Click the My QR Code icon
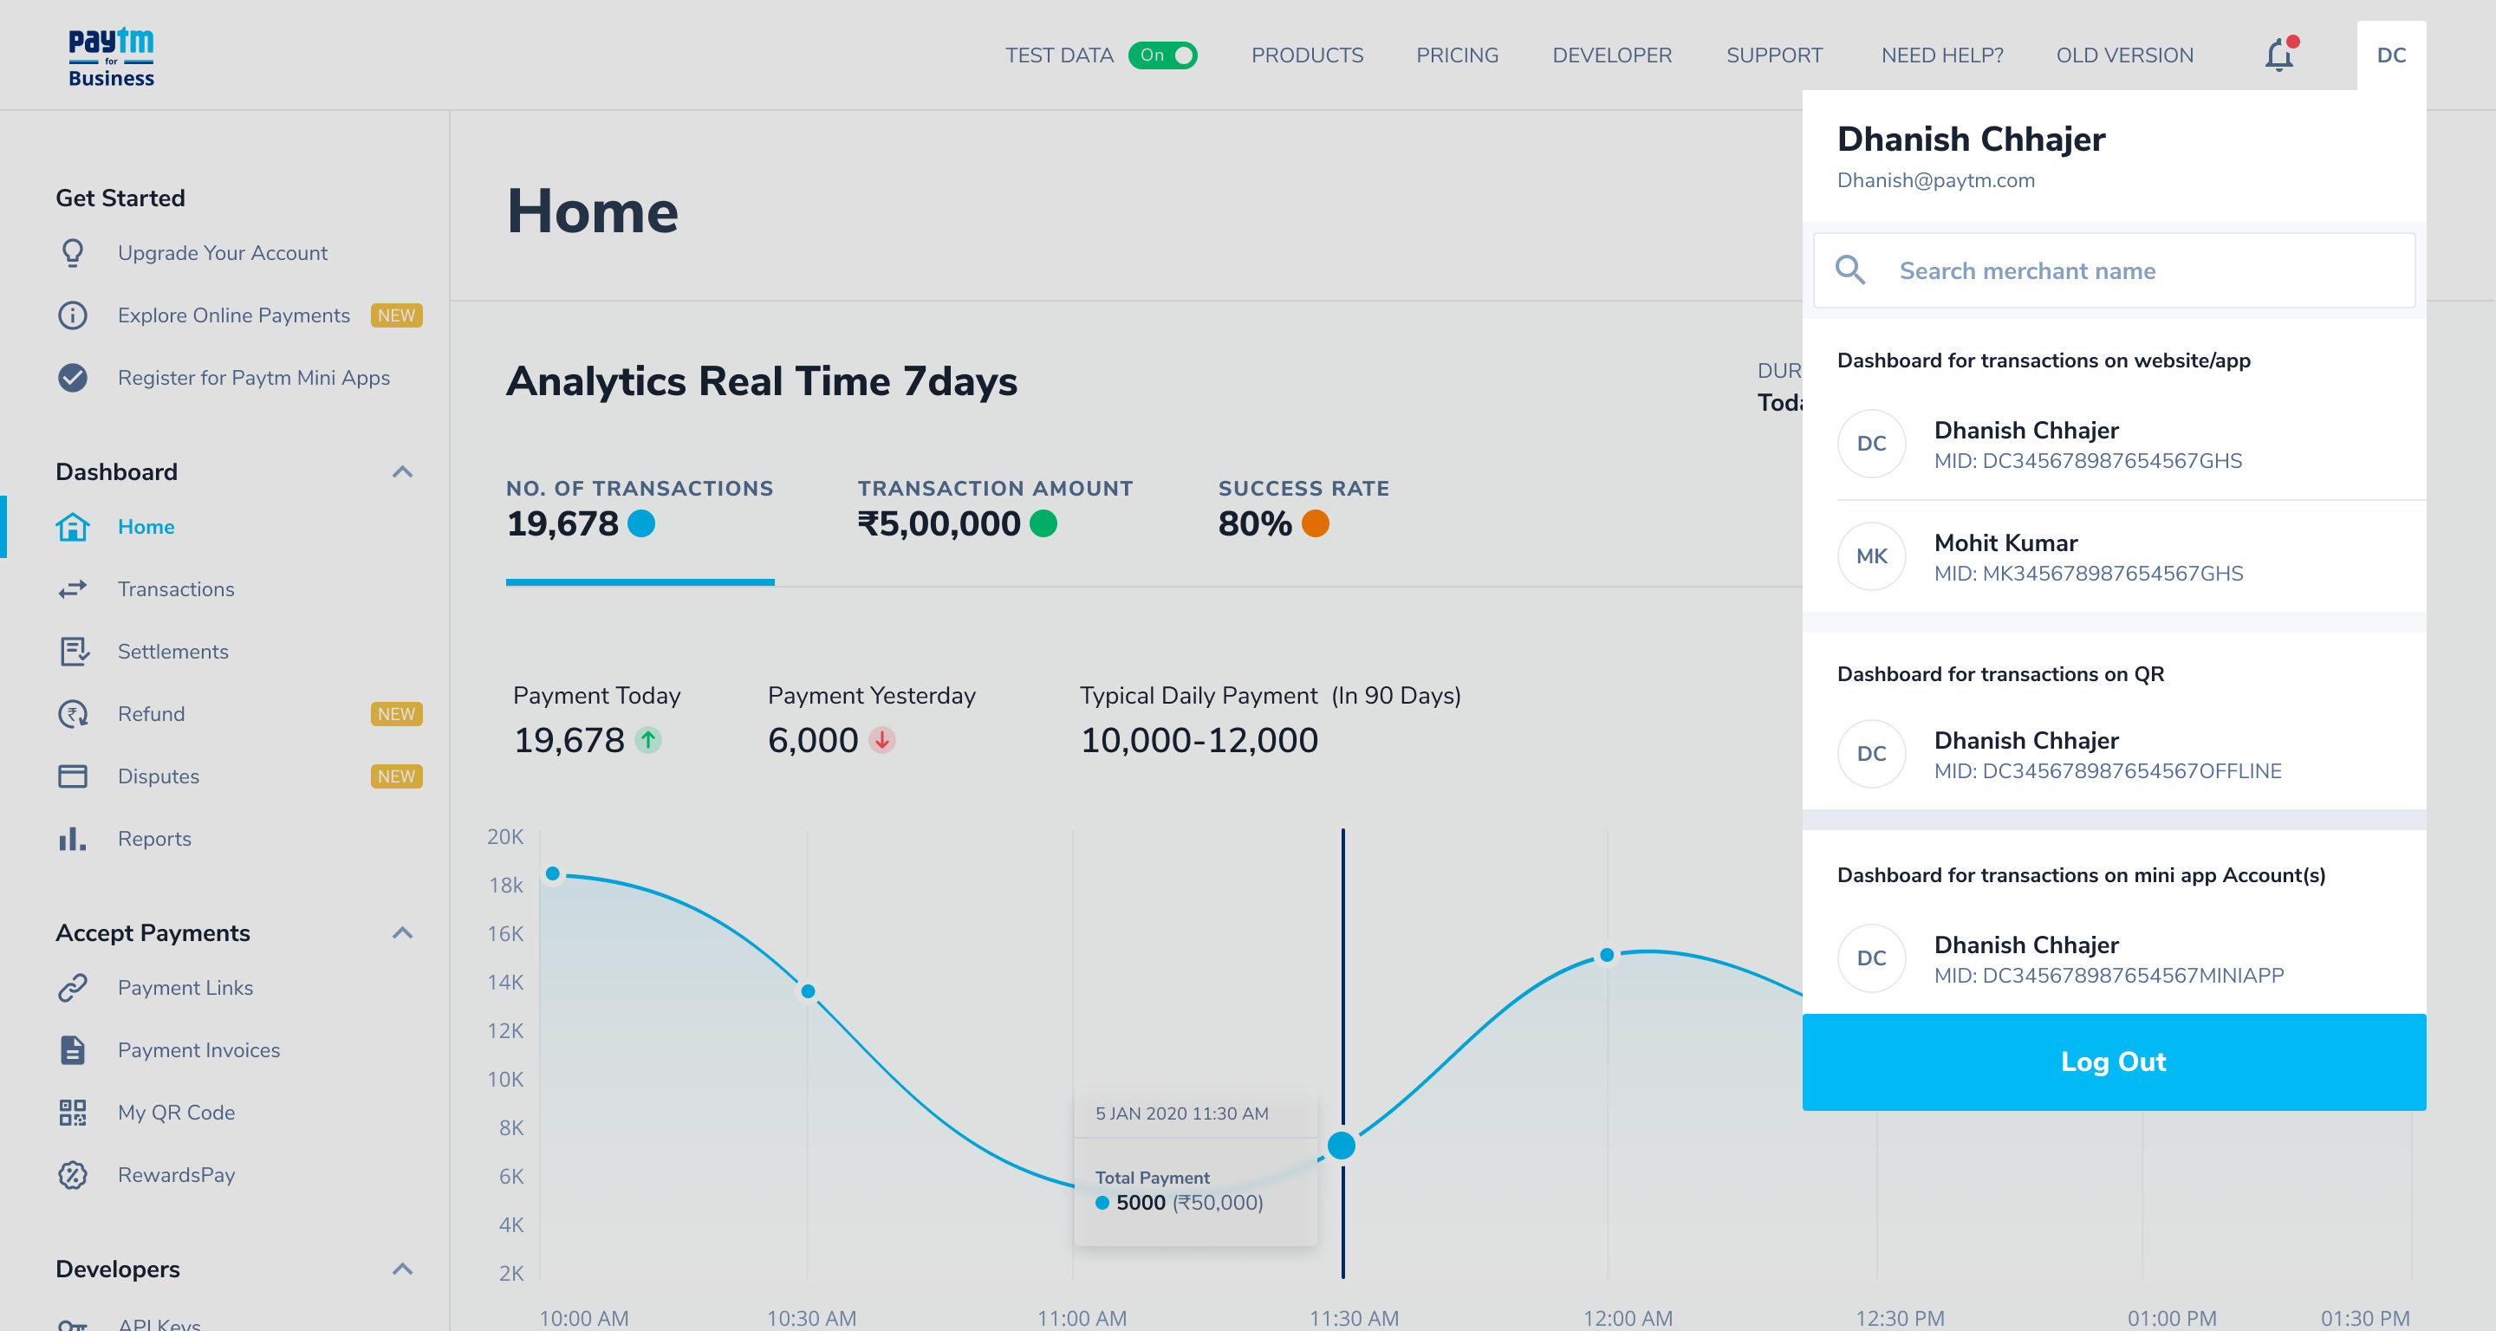The image size is (2496, 1331). pos(73,1112)
